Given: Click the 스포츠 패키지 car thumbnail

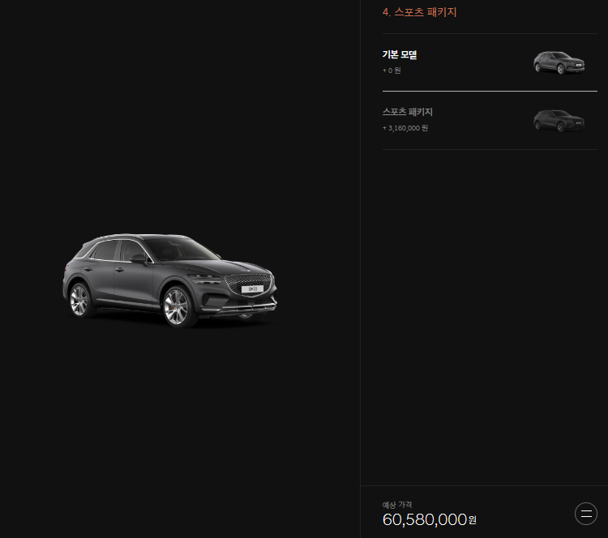Looking at the screenshot, I should 559,121.
